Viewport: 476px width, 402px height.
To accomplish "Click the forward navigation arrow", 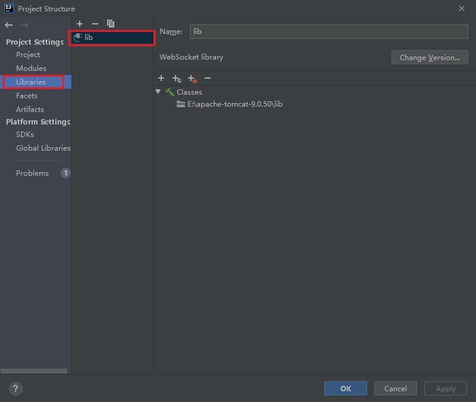I will coord(24,25).
